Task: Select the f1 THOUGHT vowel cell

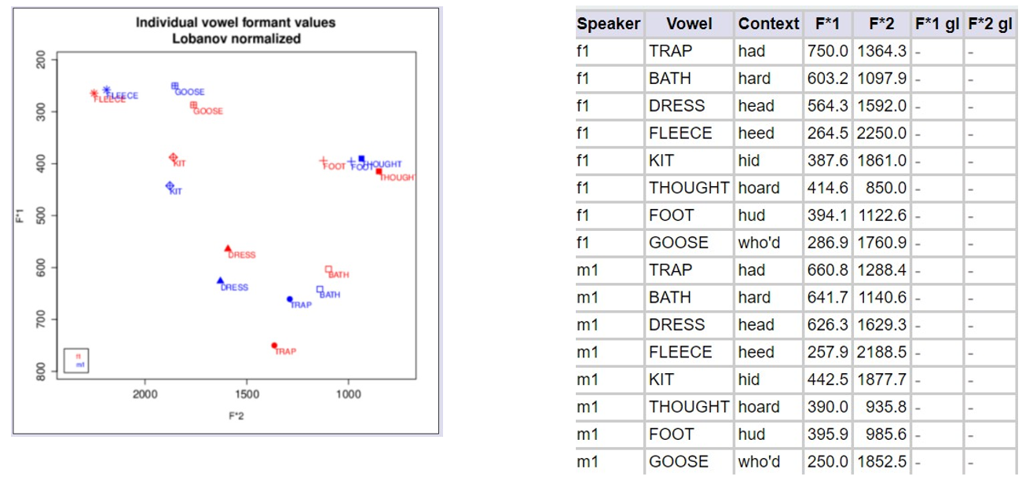Action: (x=689, y=188)
